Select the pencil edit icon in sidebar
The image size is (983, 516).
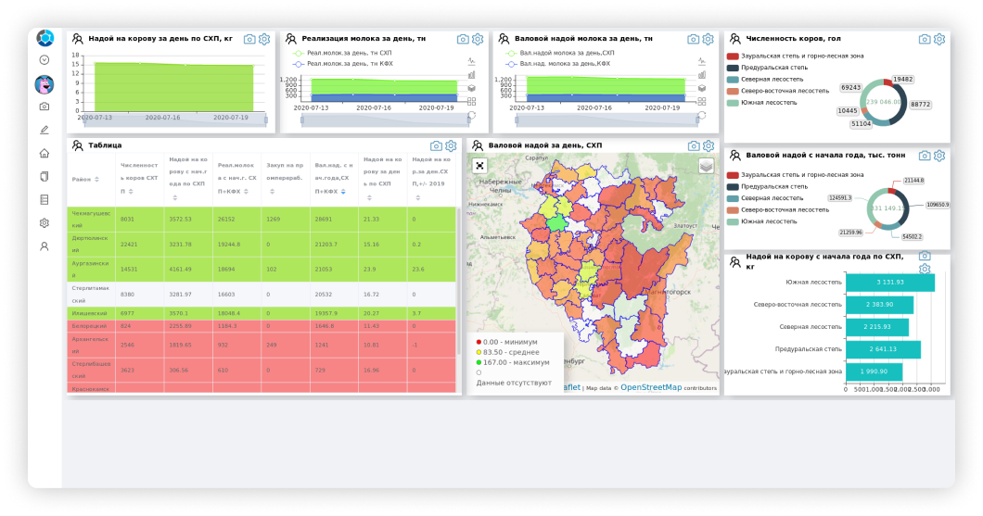(44, 131)
